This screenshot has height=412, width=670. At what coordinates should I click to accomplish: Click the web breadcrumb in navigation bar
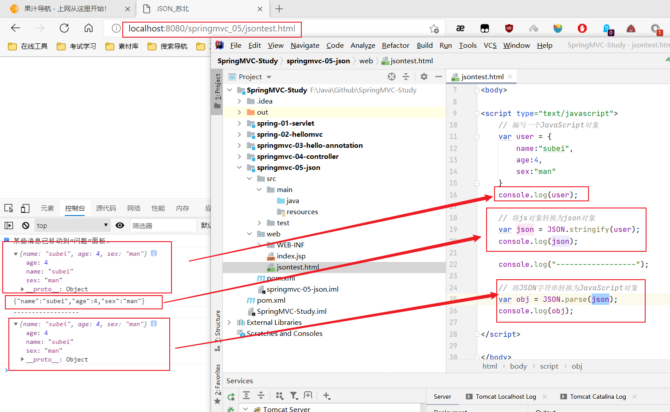366,61
